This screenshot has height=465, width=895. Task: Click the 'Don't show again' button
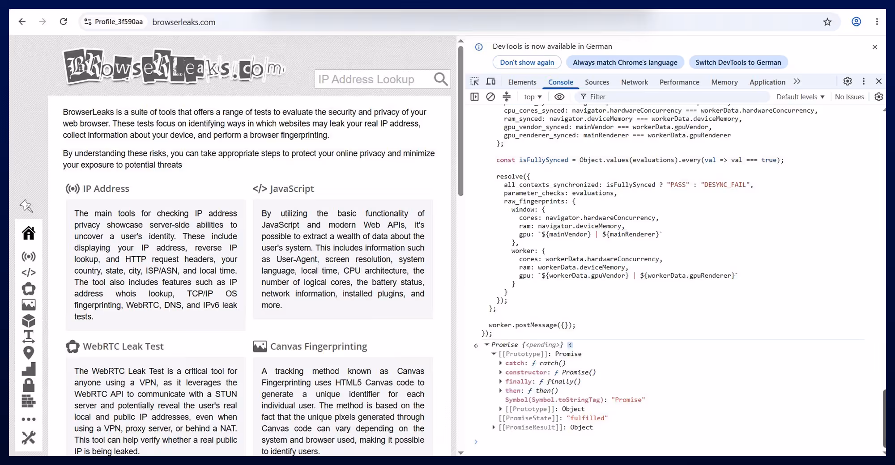[x=527, y=62]
